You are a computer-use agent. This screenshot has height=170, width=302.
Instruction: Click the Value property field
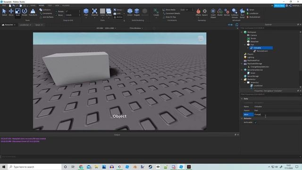[277, 114]
